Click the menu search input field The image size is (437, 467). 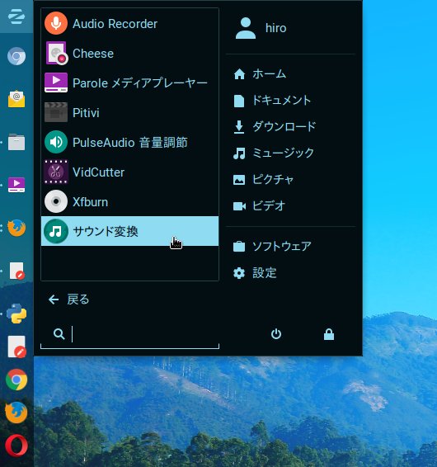pyautogui.click(x=129, y=335)
